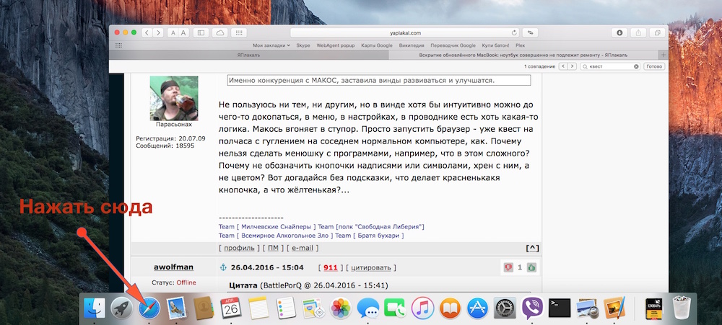Open favorites grid icon in bookmarks bar
Viewport: 722px width, 325px height.
[x=118, y=45]
